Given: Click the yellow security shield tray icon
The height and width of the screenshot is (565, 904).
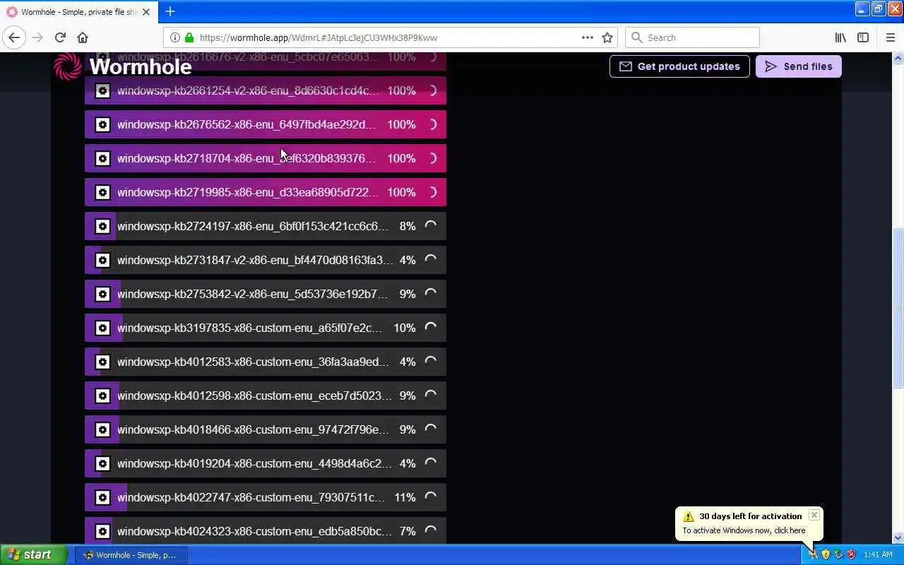Looking at the screenshot, I should point(826,554).
